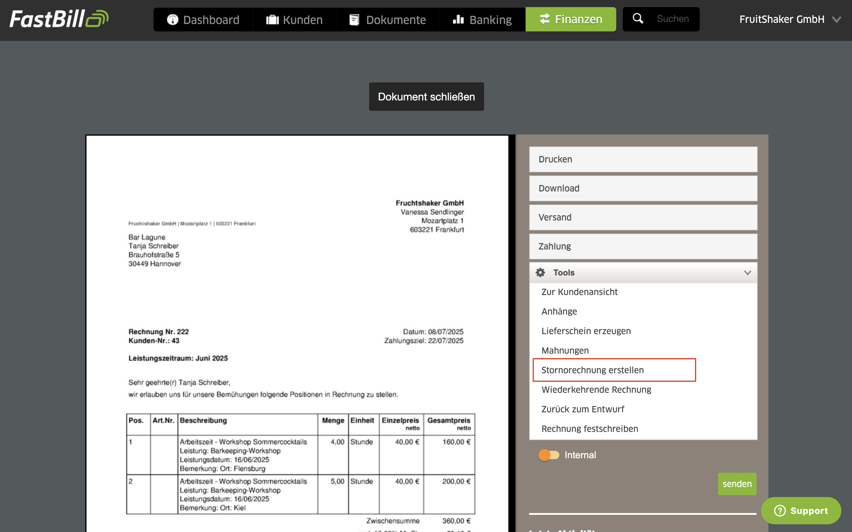This screenshot has width=852, height=532.
Task: Select Zurück zum Entwurf option
Action: [582, 409]
